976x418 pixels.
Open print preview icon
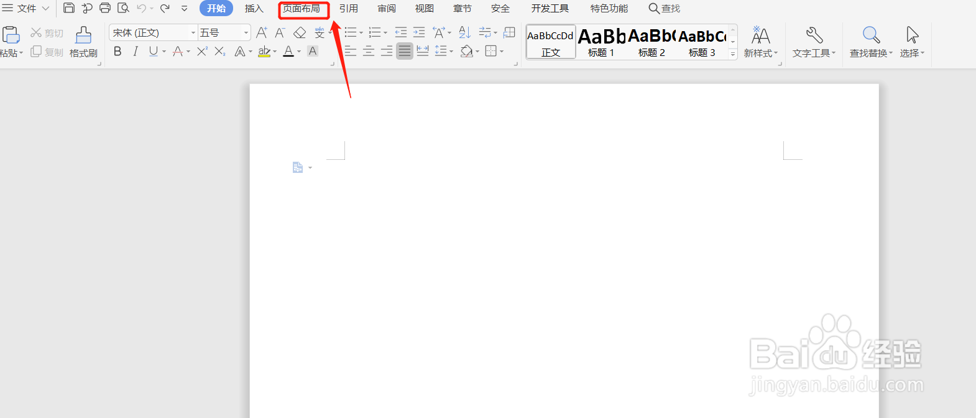[x=123, y=8]
